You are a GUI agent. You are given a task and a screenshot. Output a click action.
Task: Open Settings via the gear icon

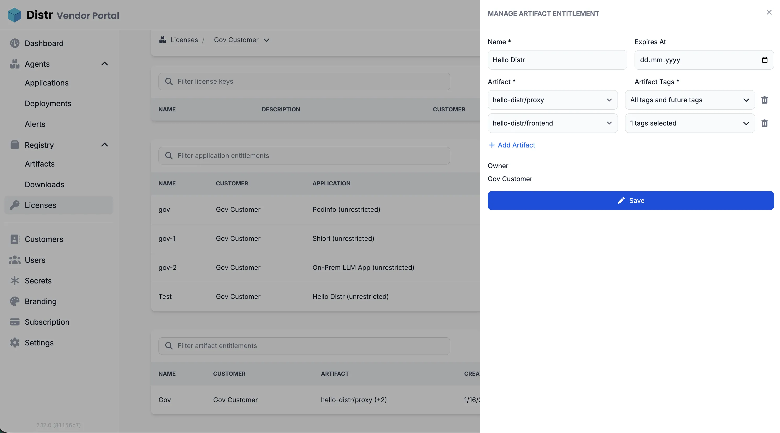(x=15, y=343)
